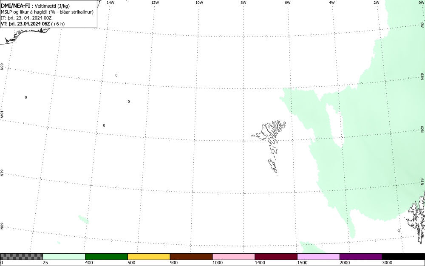Click the "25" value on the color scale
This screenshot has height=266, width=425.
point(45,263)
